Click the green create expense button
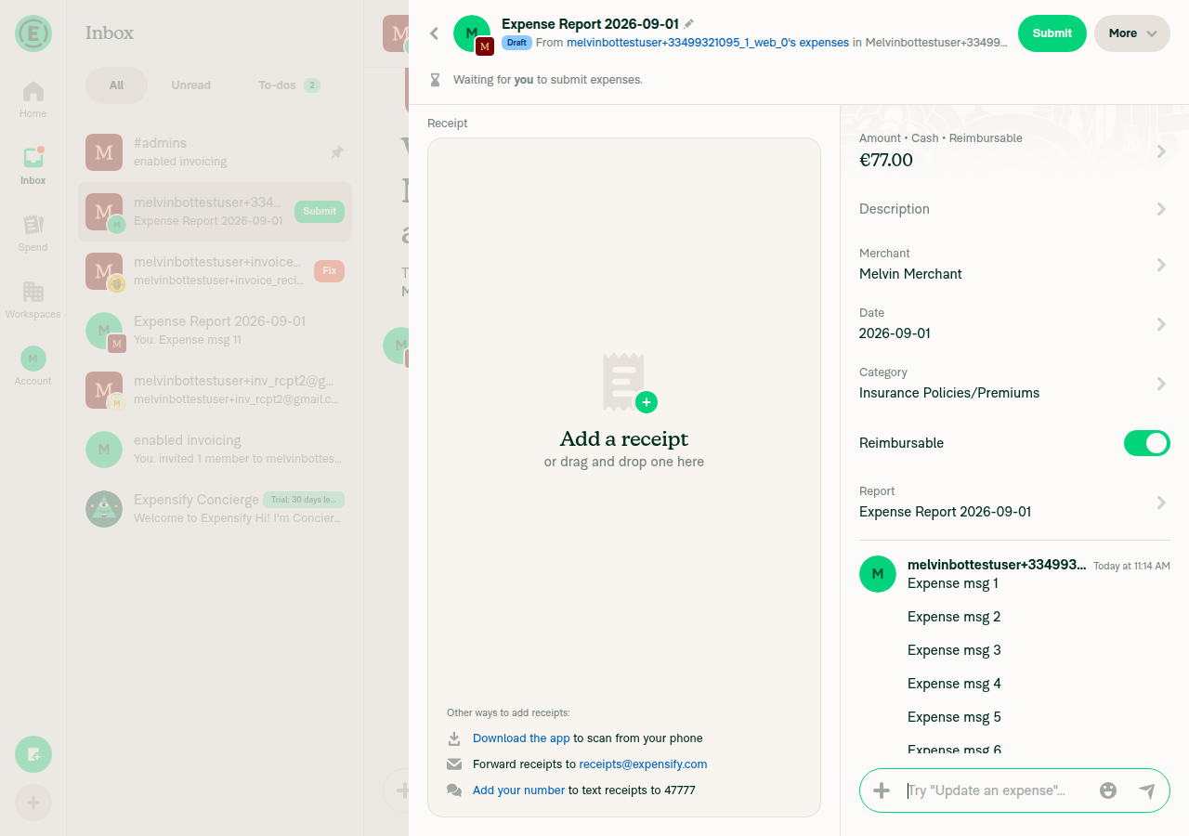The image size is (1189, 836). point(33,754)
